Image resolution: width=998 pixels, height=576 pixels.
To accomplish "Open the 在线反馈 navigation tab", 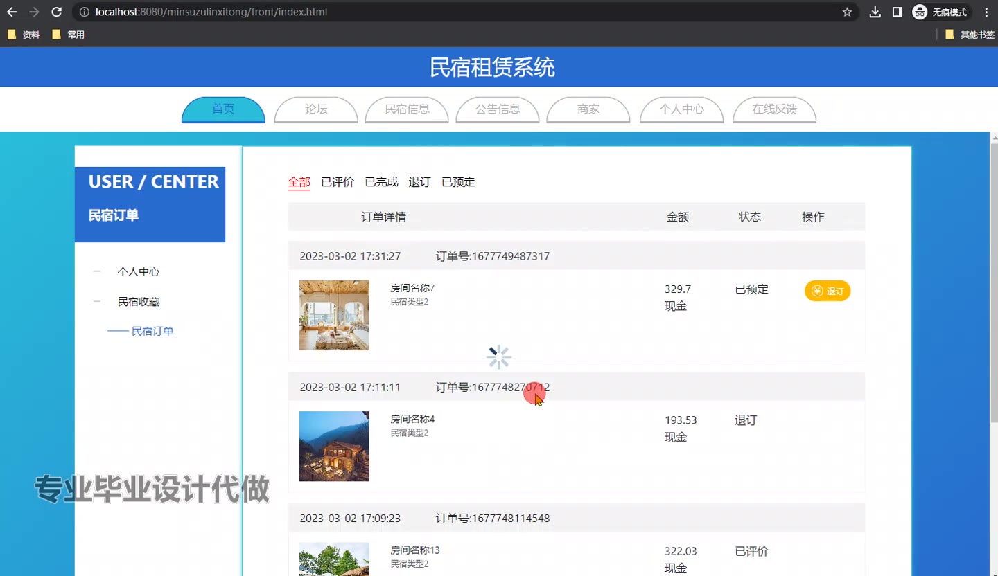I will (x=774, y=109).
